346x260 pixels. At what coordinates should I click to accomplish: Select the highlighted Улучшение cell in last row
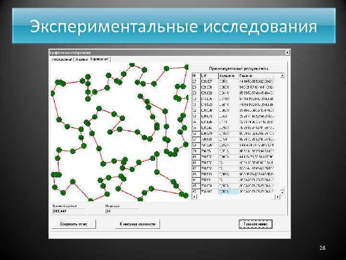coord(228,192)
